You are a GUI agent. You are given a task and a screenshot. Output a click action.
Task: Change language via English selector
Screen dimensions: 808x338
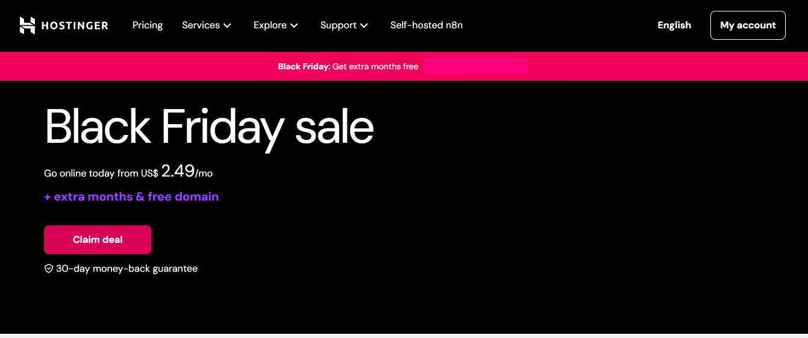[x=674, y=25]
